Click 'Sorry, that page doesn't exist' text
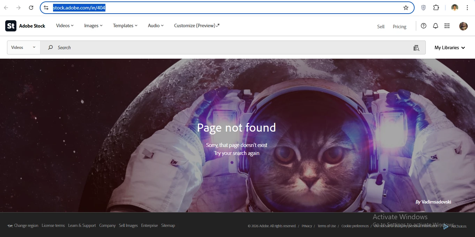Image resolution: width=475 pixels, height=237 pixels. coord(237,145)
